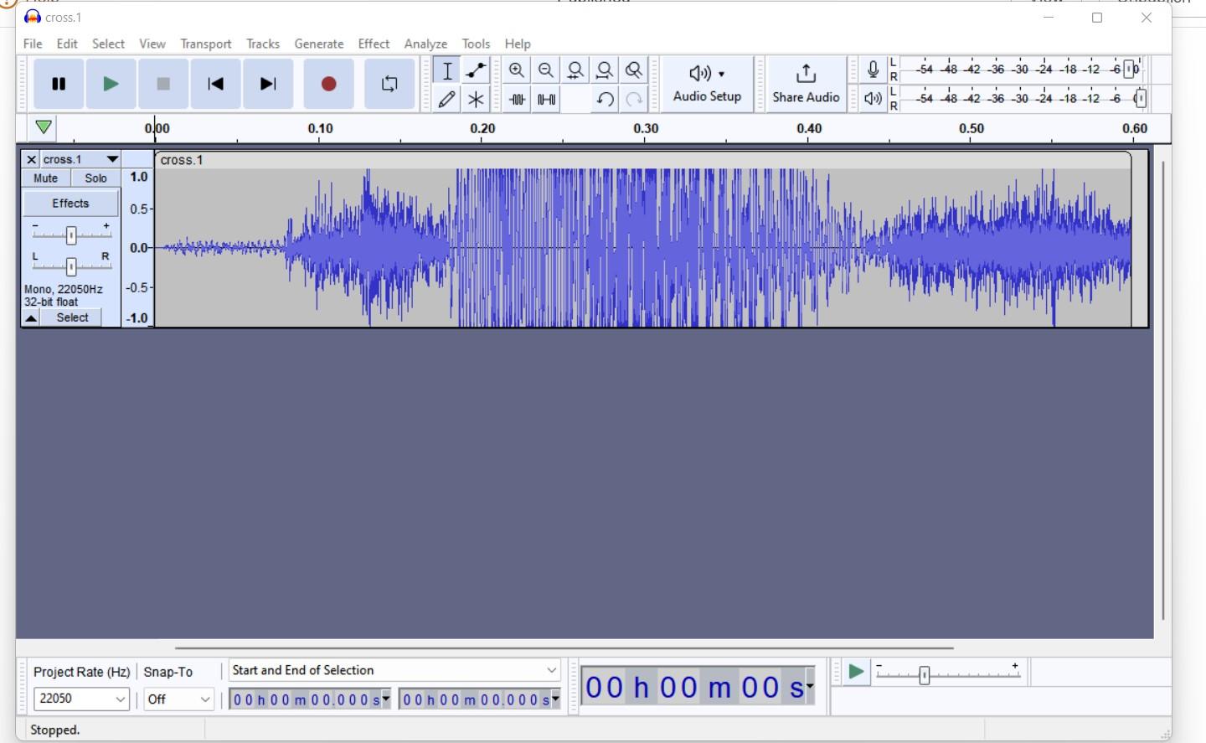Adjust the track gain slider
The height and width of the screenshot is (743, 1206).
click(71, 235)
